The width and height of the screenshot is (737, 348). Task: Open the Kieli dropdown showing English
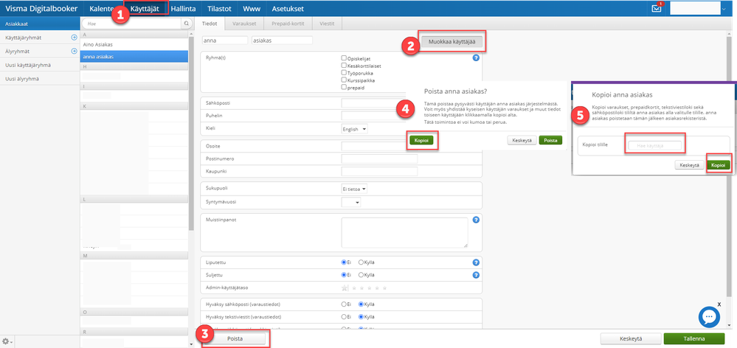click(x=354, y=129)
